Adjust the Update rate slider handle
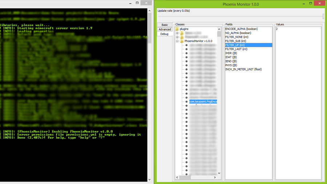 323,16
